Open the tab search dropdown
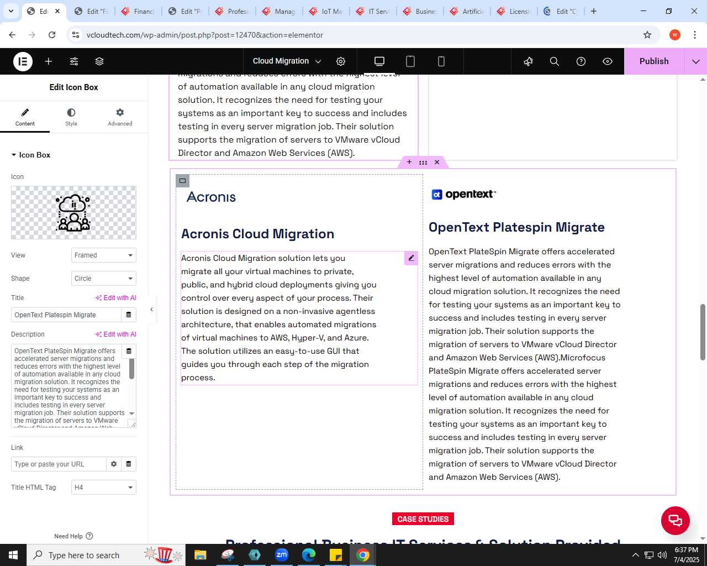 [10, 11]
